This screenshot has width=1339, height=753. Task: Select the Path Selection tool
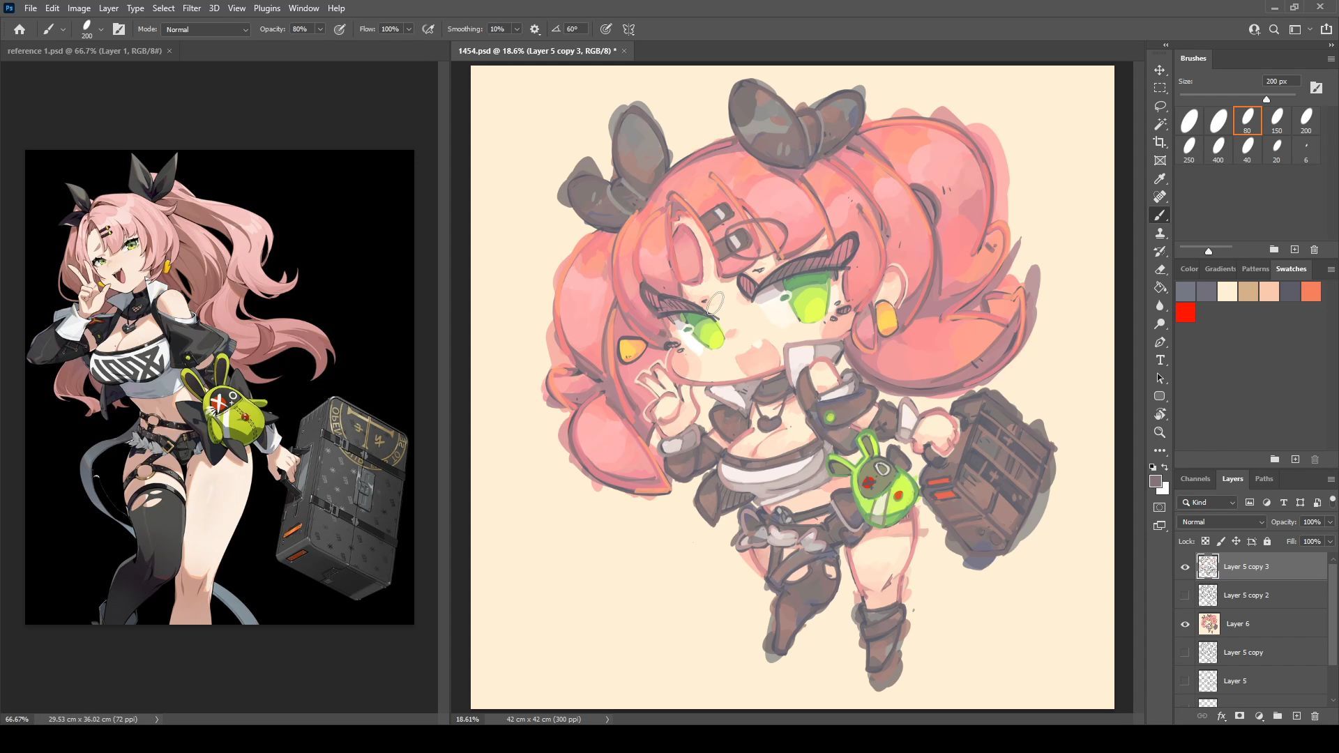tap(1160, 379)
